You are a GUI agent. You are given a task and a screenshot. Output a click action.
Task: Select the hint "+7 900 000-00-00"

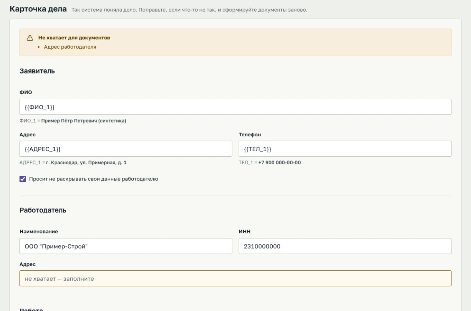pos(279,163)
